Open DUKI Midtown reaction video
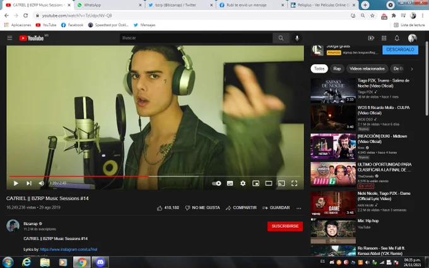The width and height of the screenshot is (429, 268). coord(333,146)
